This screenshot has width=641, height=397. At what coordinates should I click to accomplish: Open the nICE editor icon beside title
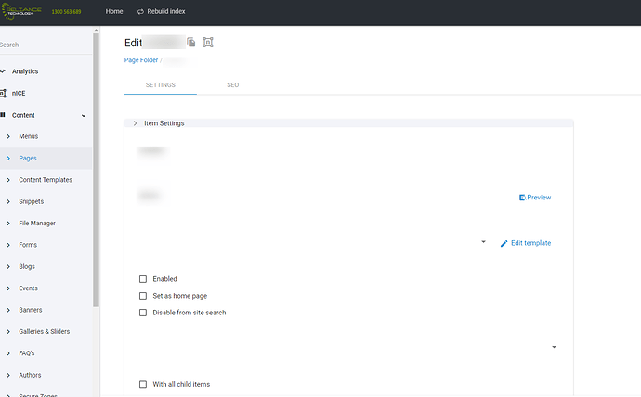click(208, 42)
